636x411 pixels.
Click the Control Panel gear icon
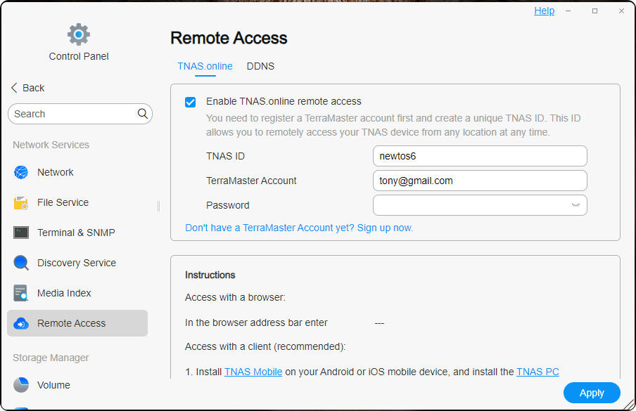tap(78, 33)
